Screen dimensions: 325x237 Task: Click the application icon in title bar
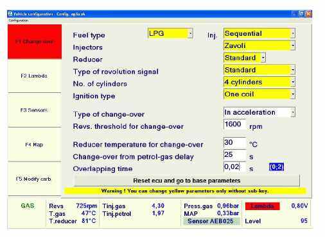(x=10, y=14)
